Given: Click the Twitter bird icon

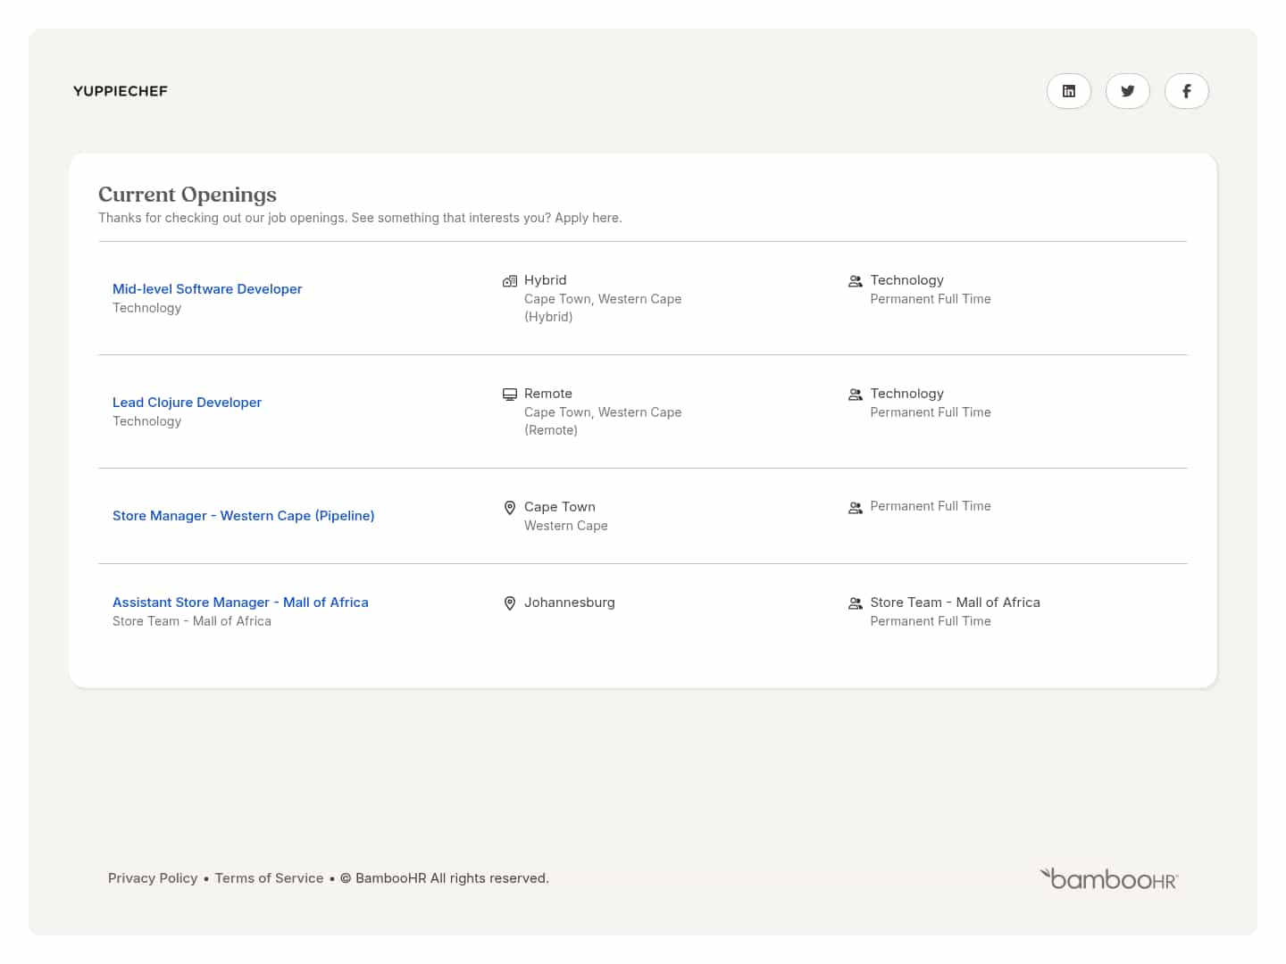Looking at the screenshot, I should [1127, 91].
